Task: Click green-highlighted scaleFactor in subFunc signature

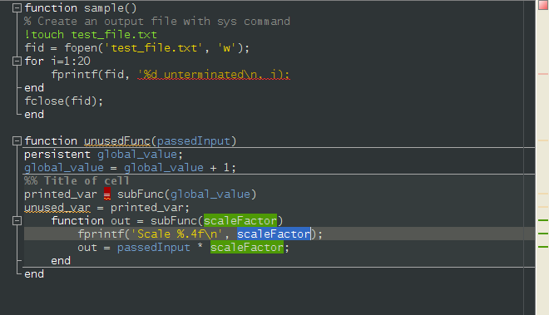Action: click(240, 220)
